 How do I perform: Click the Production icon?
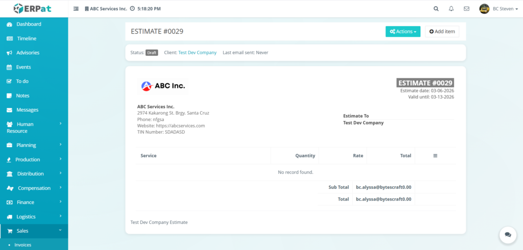(9, 160)
